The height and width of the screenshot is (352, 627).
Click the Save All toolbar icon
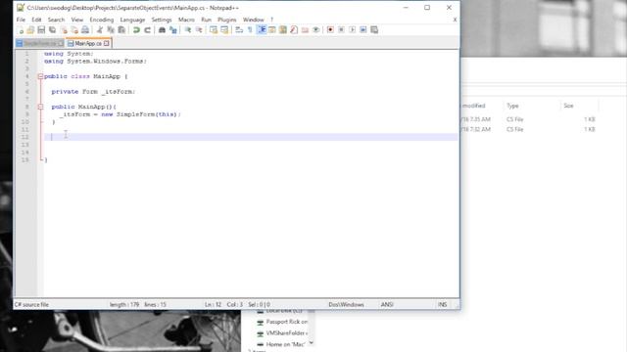pos(52,30)
